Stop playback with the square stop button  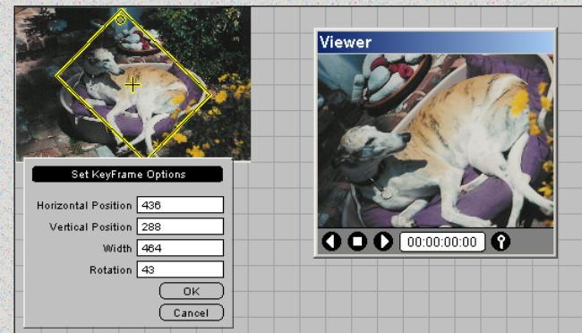pos(357,242)
